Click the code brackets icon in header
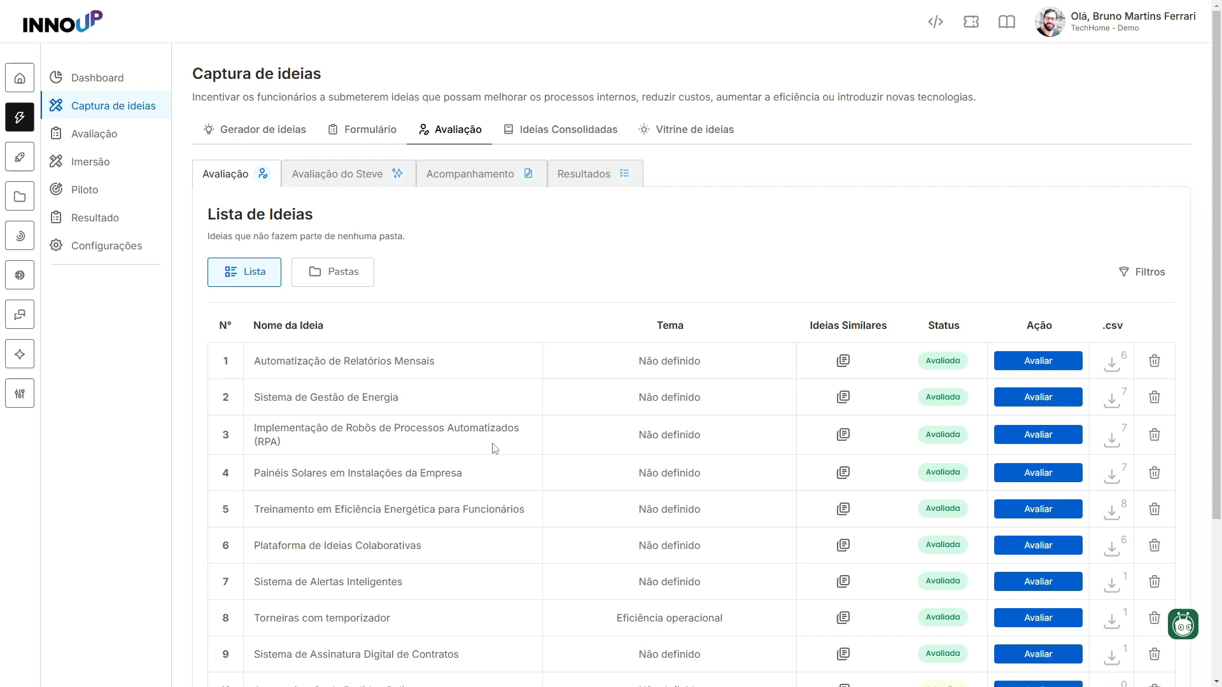The height and width of the screenshot is (687, 1222). 935,22
